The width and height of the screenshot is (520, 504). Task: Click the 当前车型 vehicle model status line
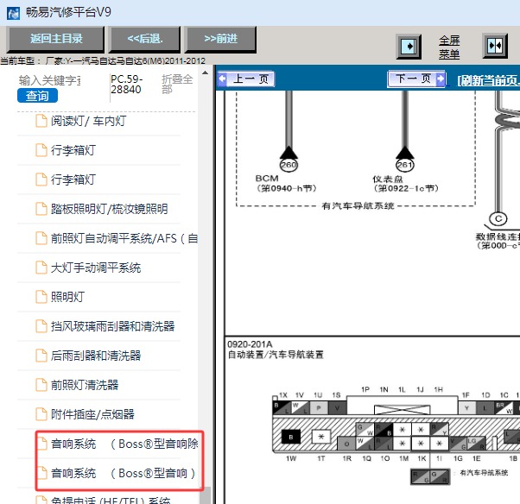pyautogui.click(x=103, y=61)
